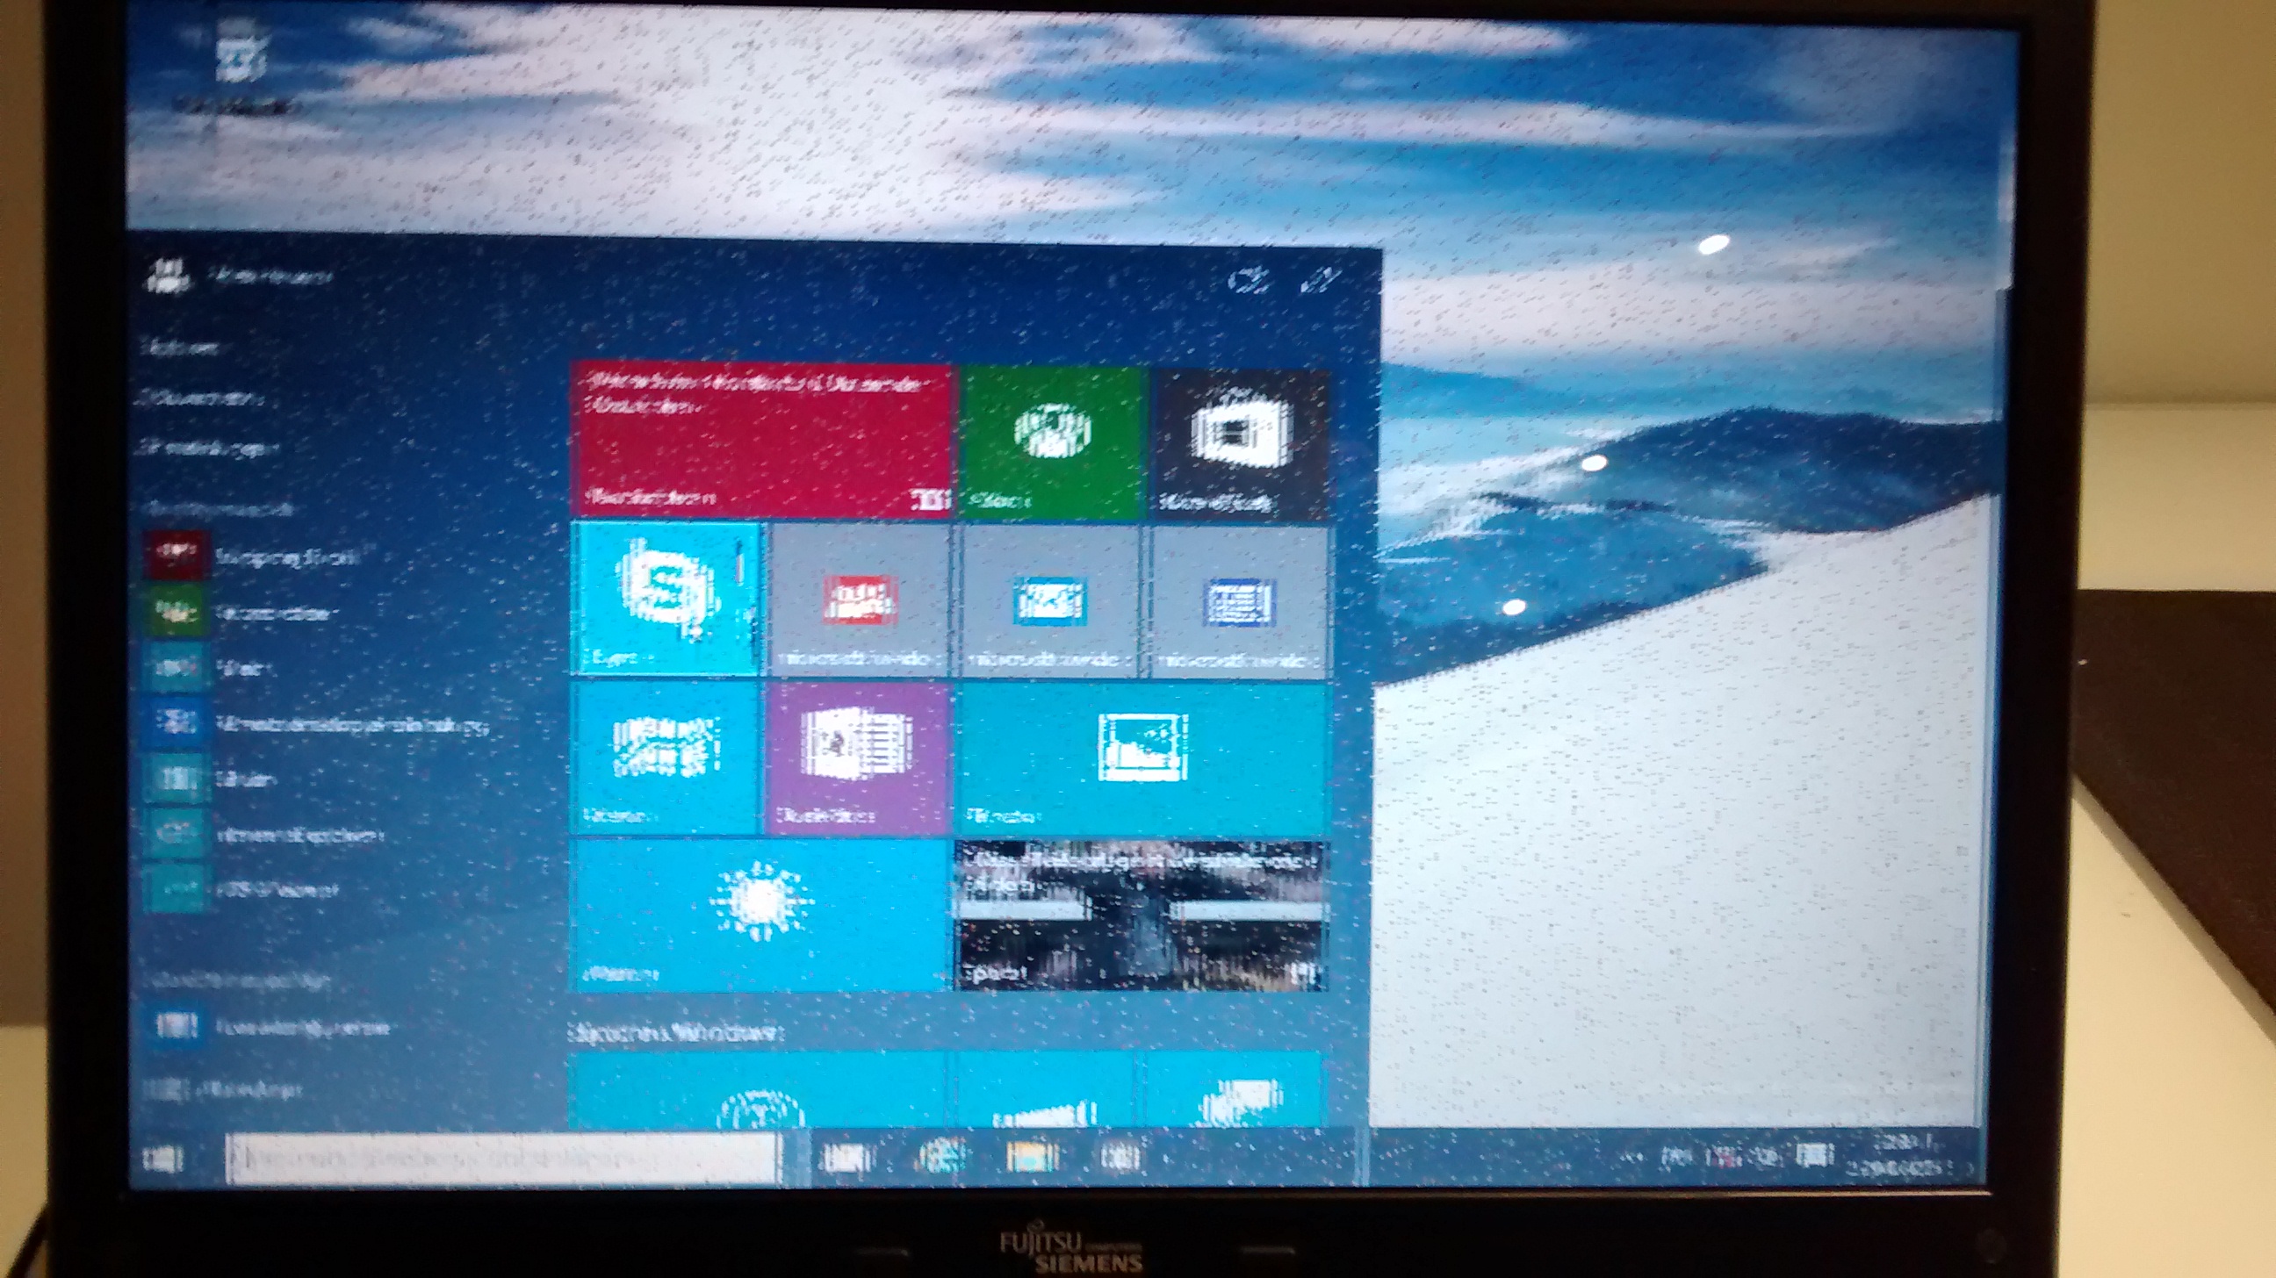
Task: Open the second left-column link, Dokumente (Documents)
Action: (203, 398)
